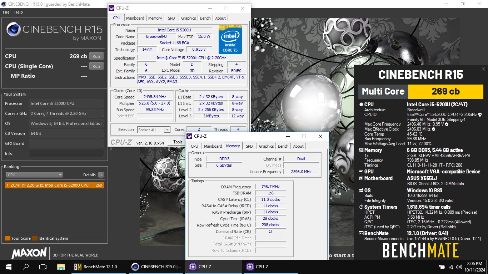The width and height of the screenshot is (488, 274).
Task: Click the shield icon beside Max Effective Clock
Action: click(433, 129)
